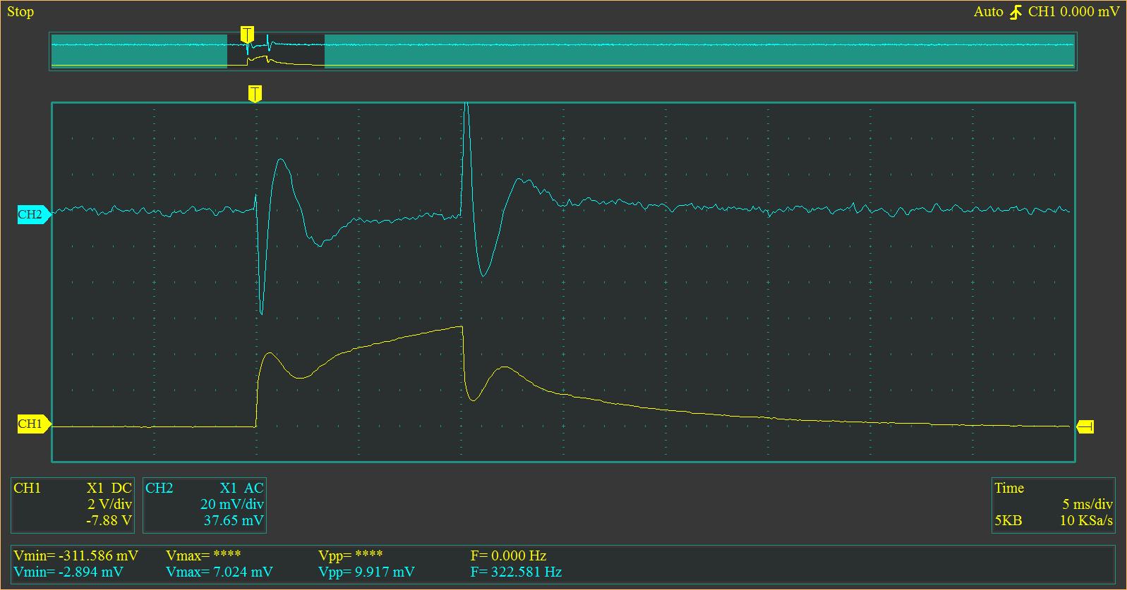Click the CH1 channel marker on the waveform

[x=33, y=424]
